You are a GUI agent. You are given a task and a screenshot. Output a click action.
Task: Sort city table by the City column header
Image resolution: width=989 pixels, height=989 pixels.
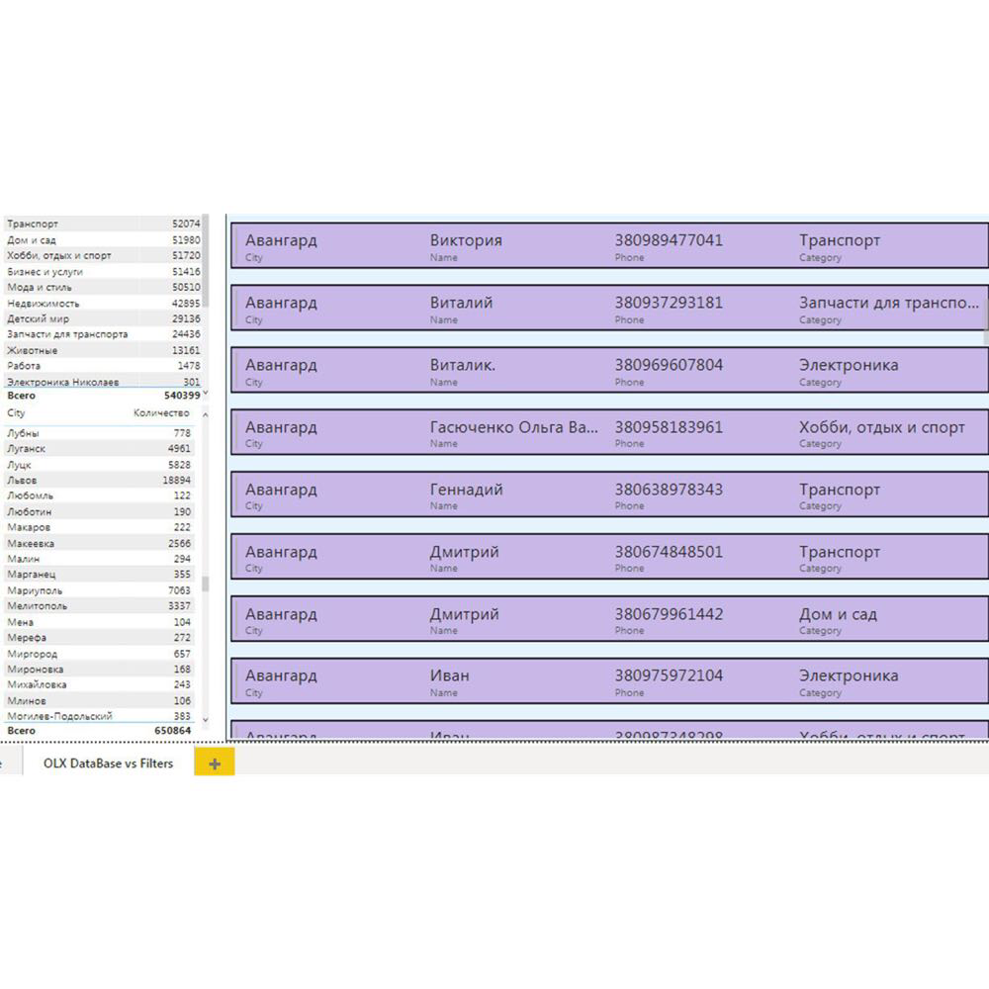(x=16, y=413)
